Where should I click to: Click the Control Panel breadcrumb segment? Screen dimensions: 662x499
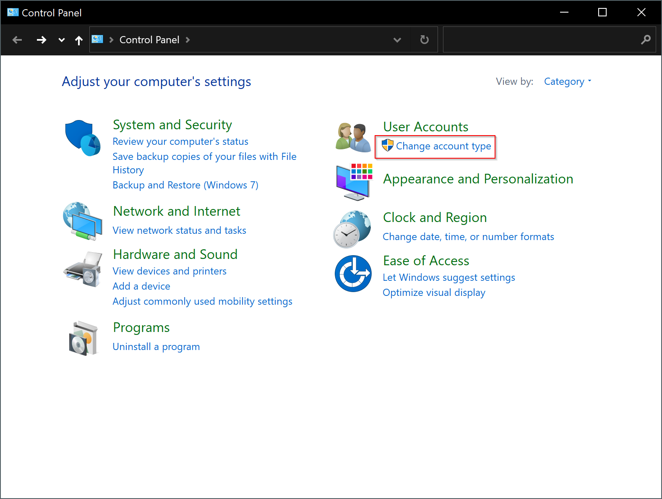(149, 39)
